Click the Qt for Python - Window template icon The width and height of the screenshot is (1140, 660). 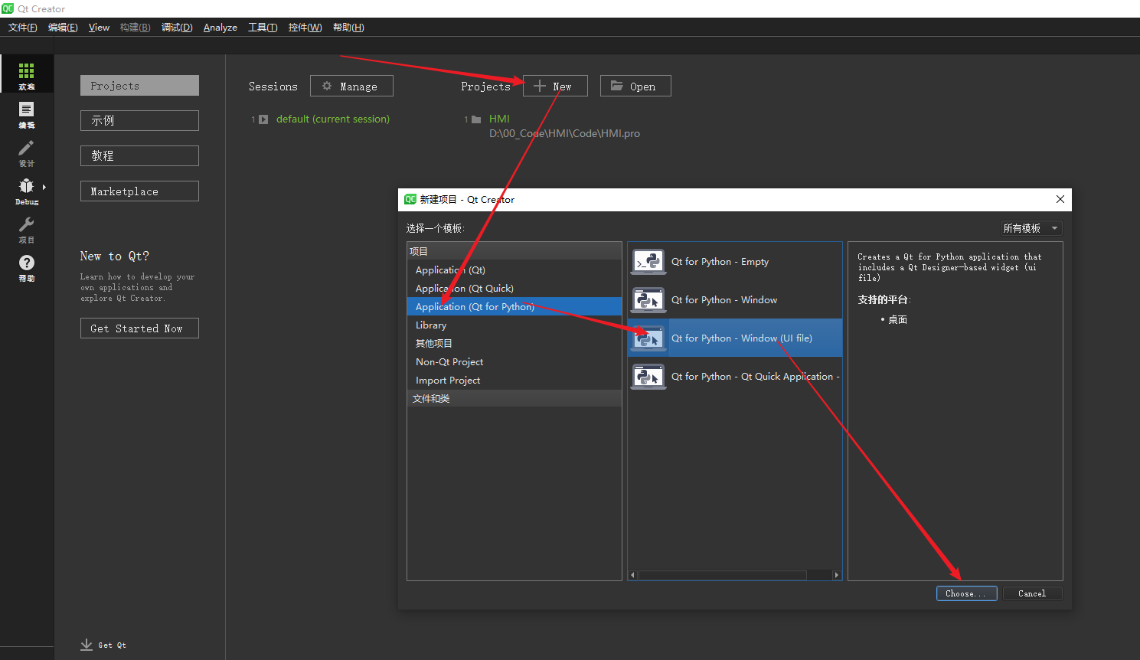click(x=648, y=300)
